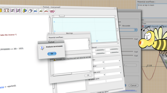
Task: Select the absolute value |x| toolbar icon
Action: point(12,10)
